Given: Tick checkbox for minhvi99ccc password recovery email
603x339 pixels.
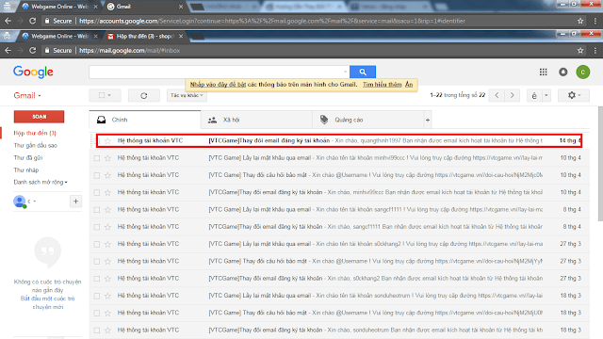Looking at the screenshot, I should [x=97, y=158].
